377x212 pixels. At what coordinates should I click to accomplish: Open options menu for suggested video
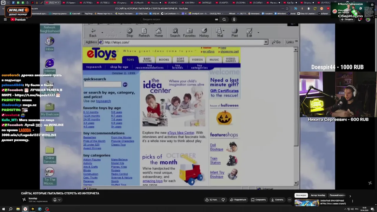(x=352, y=201)
